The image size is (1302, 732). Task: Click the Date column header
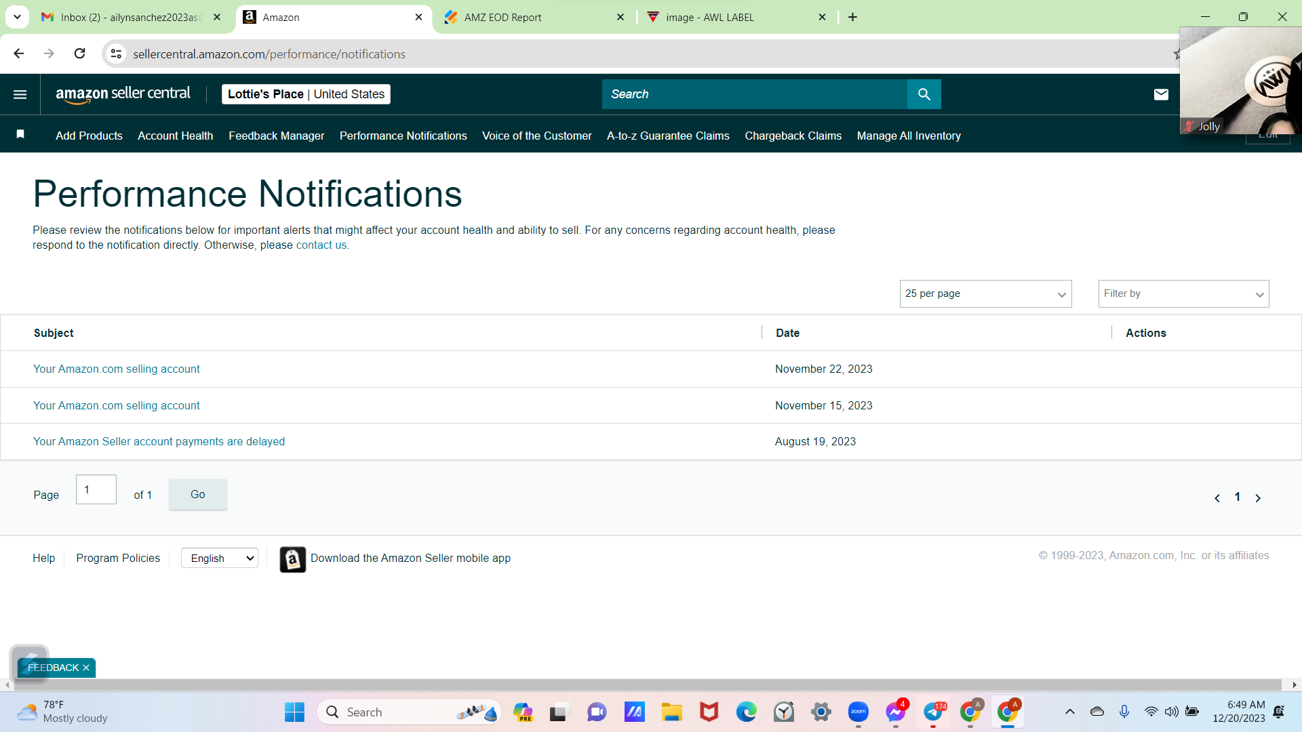pyautogui.click(x=787, y=333)
